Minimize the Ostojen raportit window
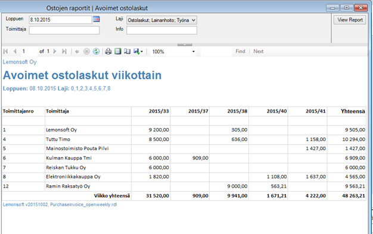This screenshot has width=373, height=234. tap(332, 8)
